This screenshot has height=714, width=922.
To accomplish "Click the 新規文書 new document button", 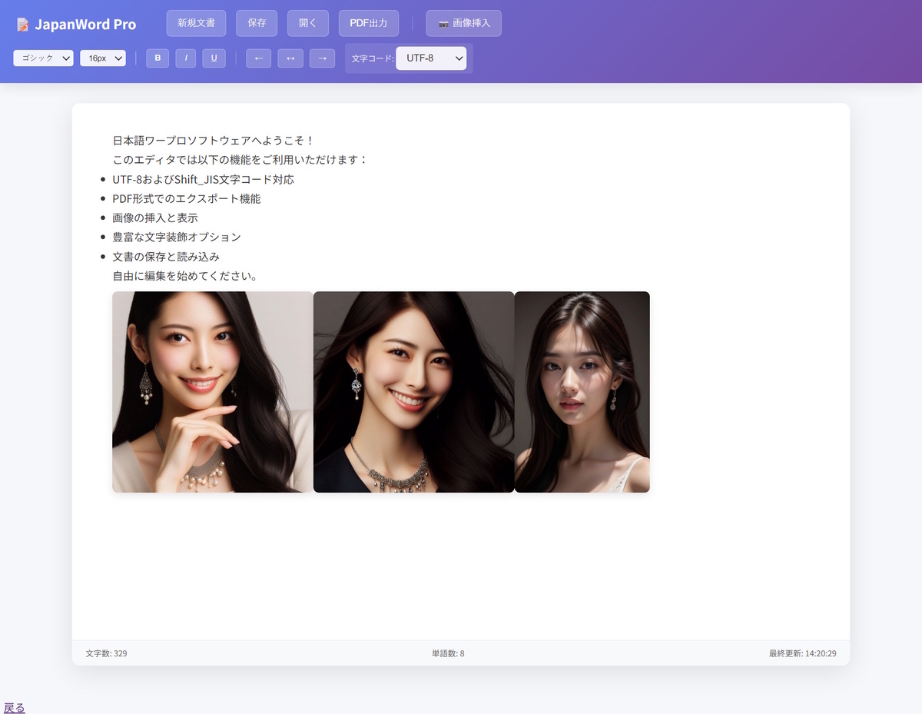I will (196, 23).
